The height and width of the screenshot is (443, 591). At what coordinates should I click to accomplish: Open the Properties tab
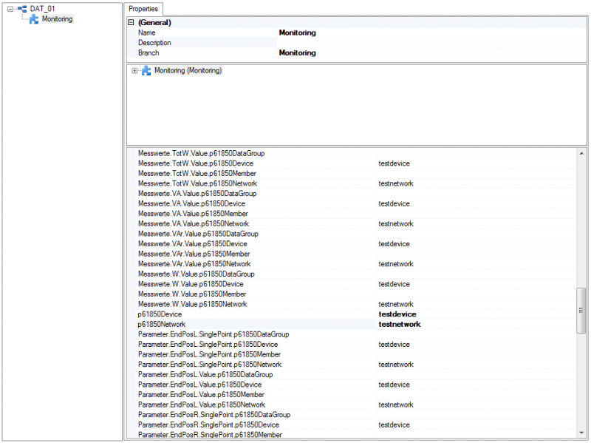coord(143,9)
